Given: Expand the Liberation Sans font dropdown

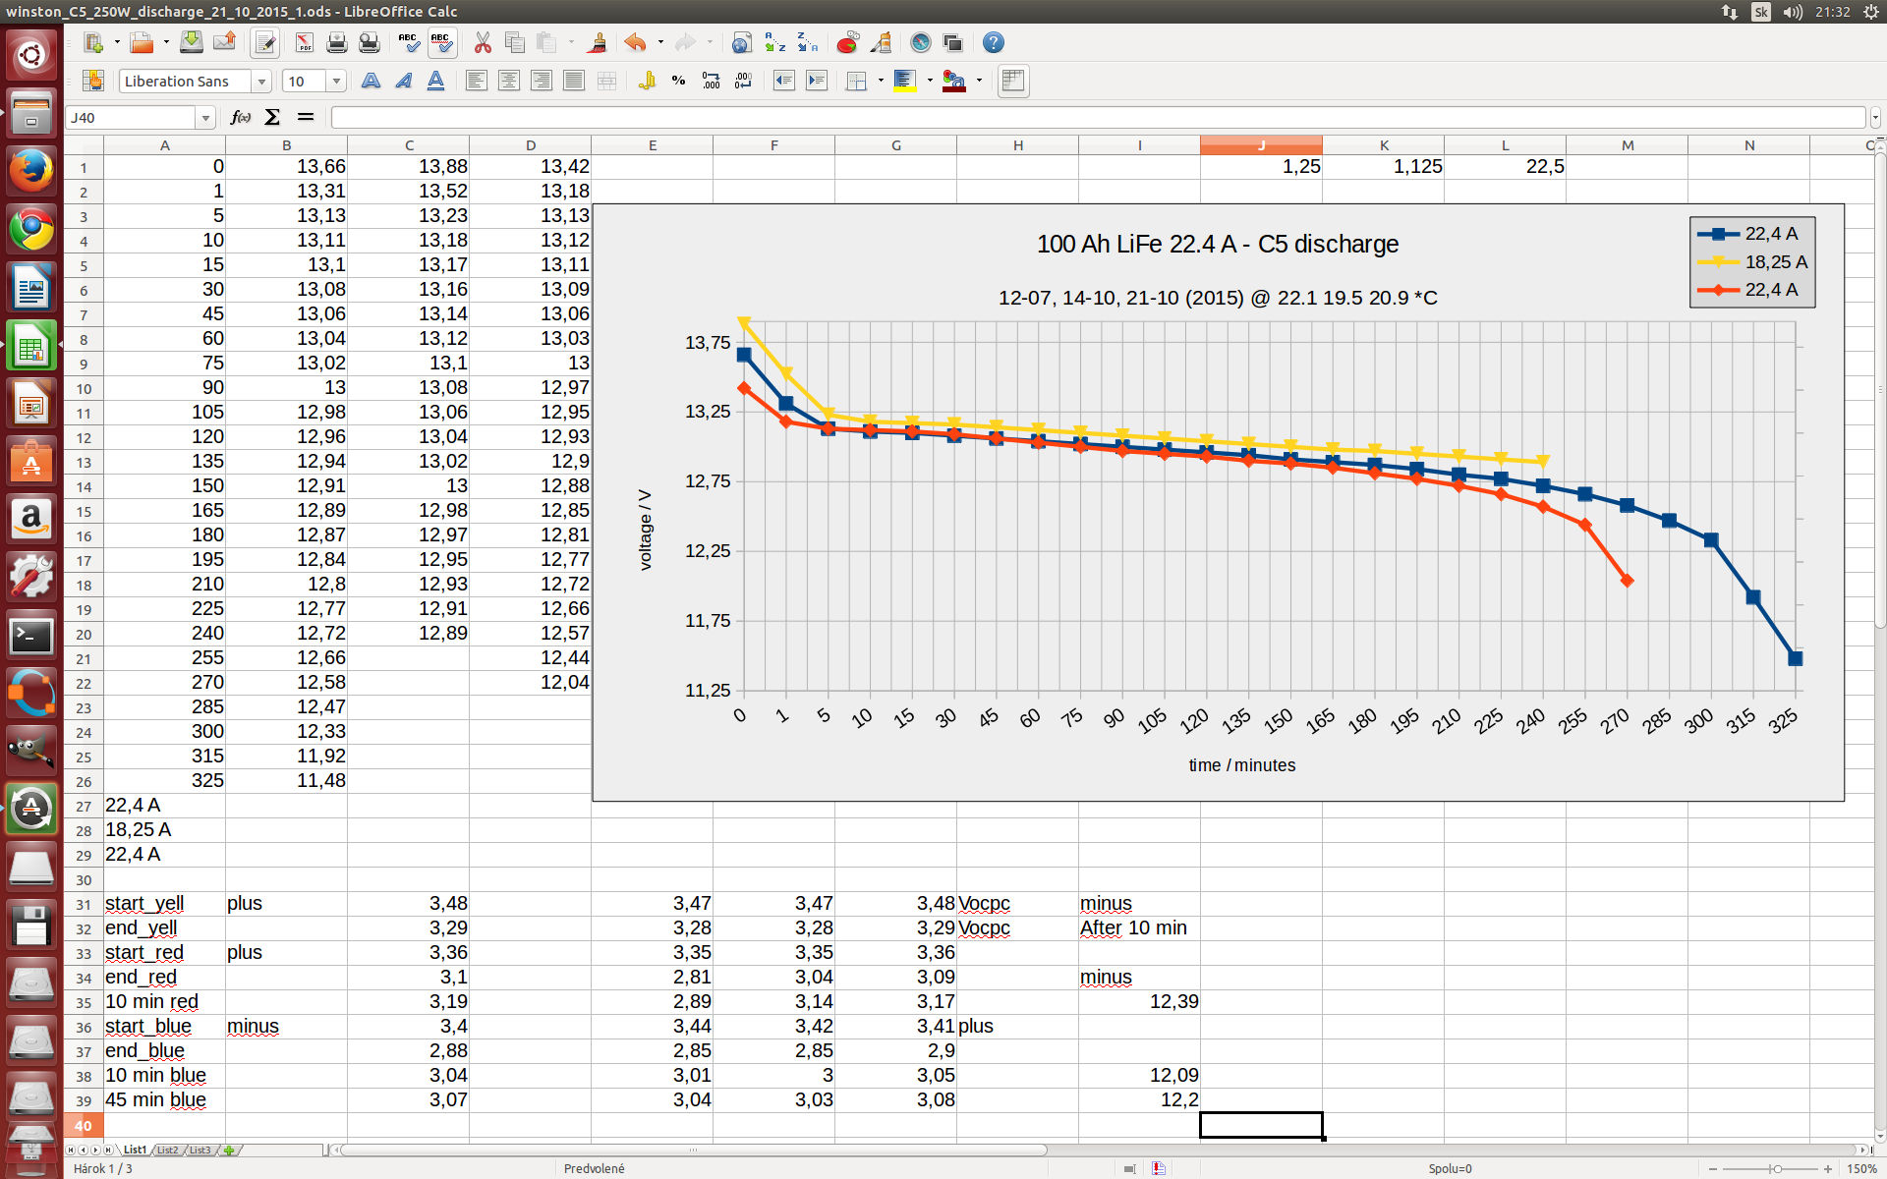Looking at the screenshot, I should 261,81.
